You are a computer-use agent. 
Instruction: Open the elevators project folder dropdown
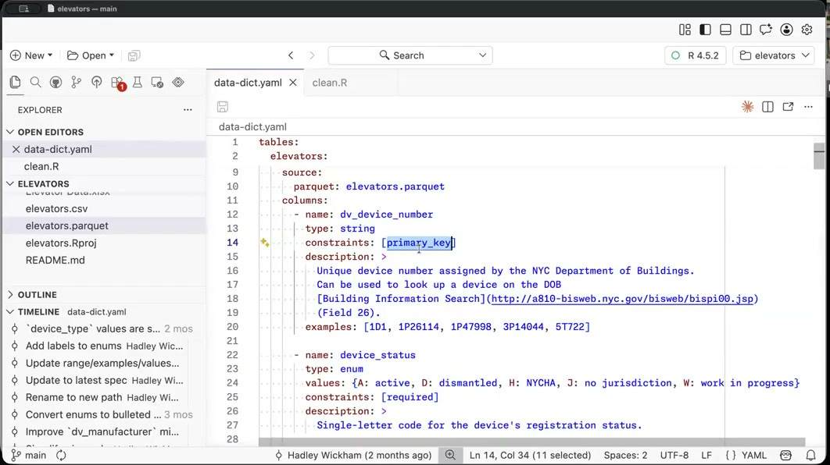pos(774,55)
